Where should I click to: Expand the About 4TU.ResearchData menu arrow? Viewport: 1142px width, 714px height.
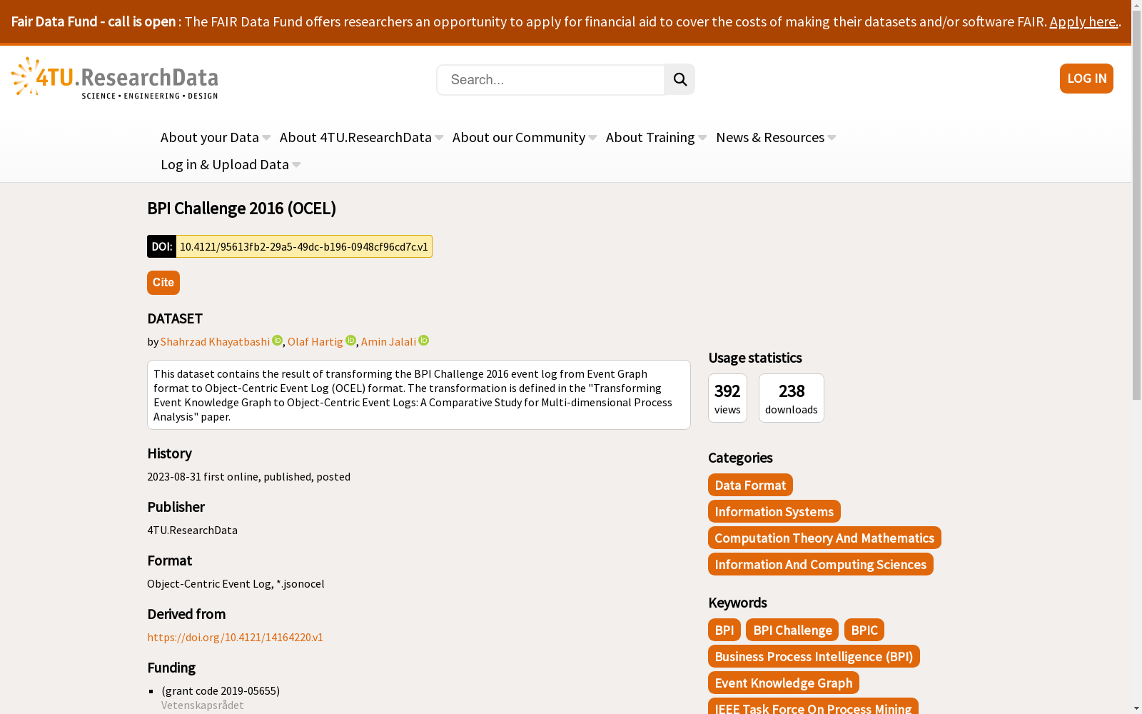pos(439,138)
